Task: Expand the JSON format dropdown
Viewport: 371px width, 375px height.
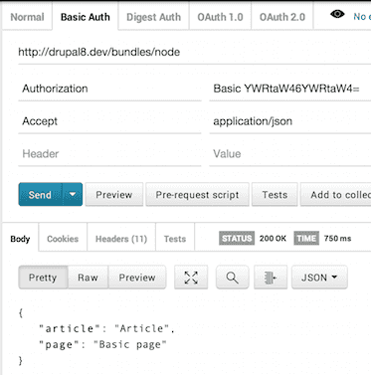Action: click(x=319, y=278)
